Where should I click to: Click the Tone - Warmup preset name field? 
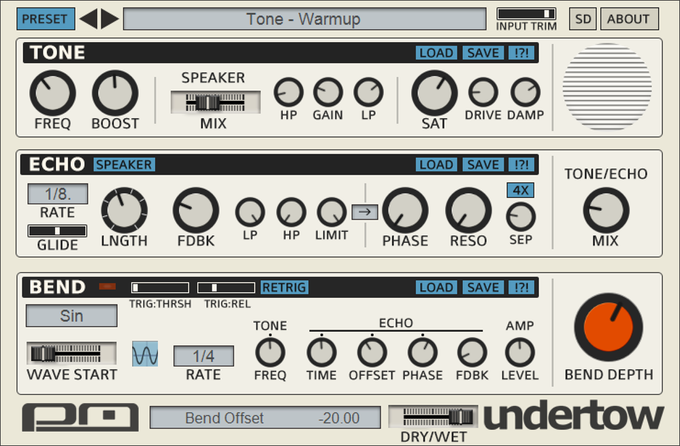(x=304, y=19)
